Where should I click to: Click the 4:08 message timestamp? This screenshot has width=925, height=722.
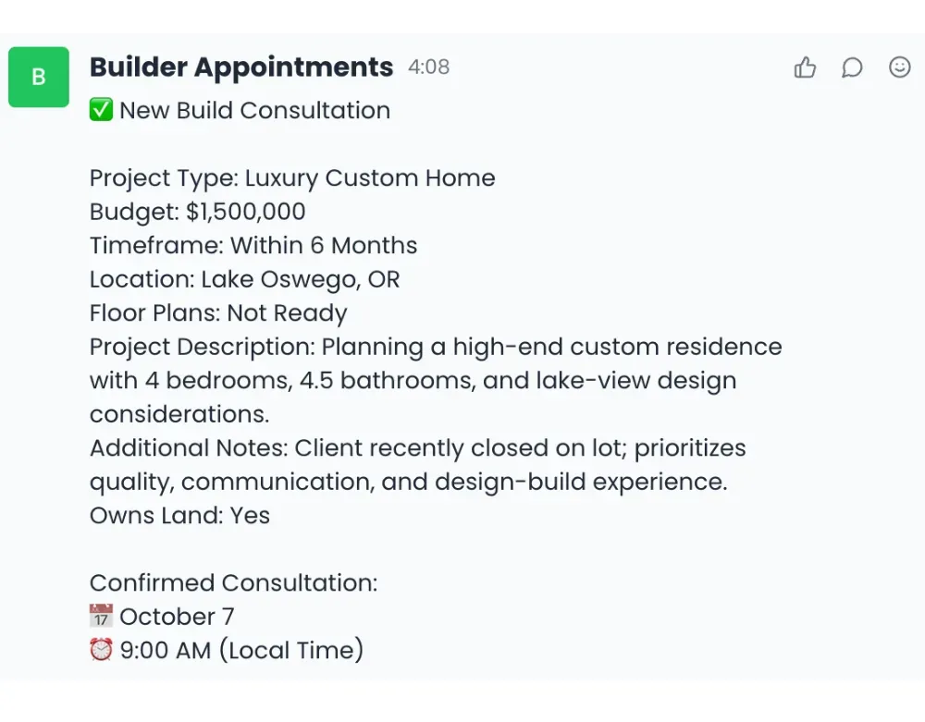coord(429,68)
